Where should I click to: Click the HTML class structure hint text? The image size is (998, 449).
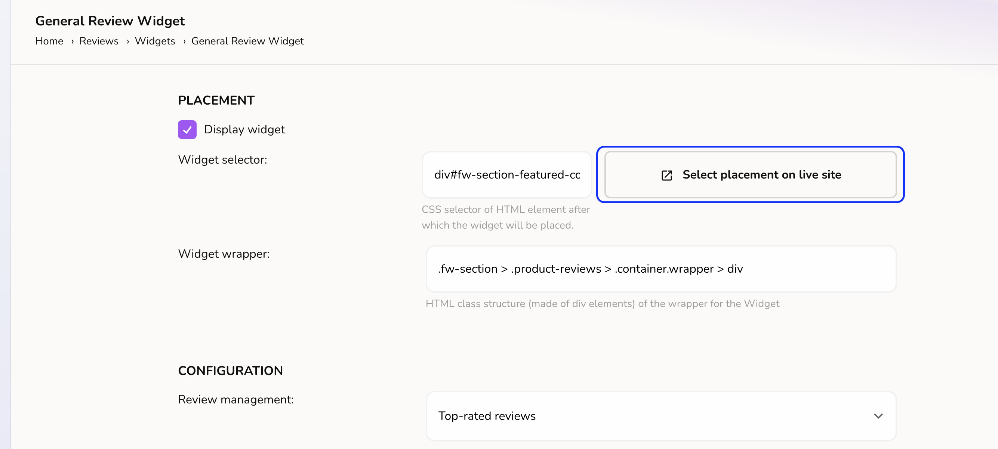point(603,303)
